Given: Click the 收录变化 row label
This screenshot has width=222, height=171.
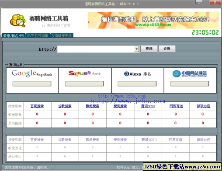Looking at the screenshot, I should [15, 148].
